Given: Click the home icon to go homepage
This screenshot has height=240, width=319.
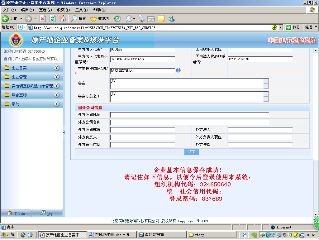Looking at the screenshot, I should [62, 19].
